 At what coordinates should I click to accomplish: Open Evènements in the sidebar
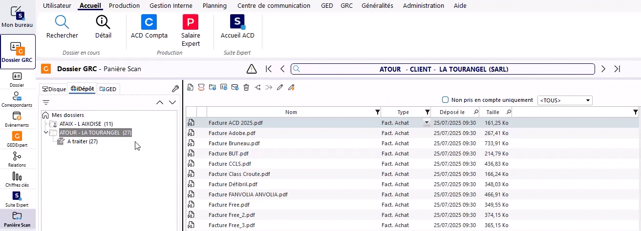(x=17, y=120)
